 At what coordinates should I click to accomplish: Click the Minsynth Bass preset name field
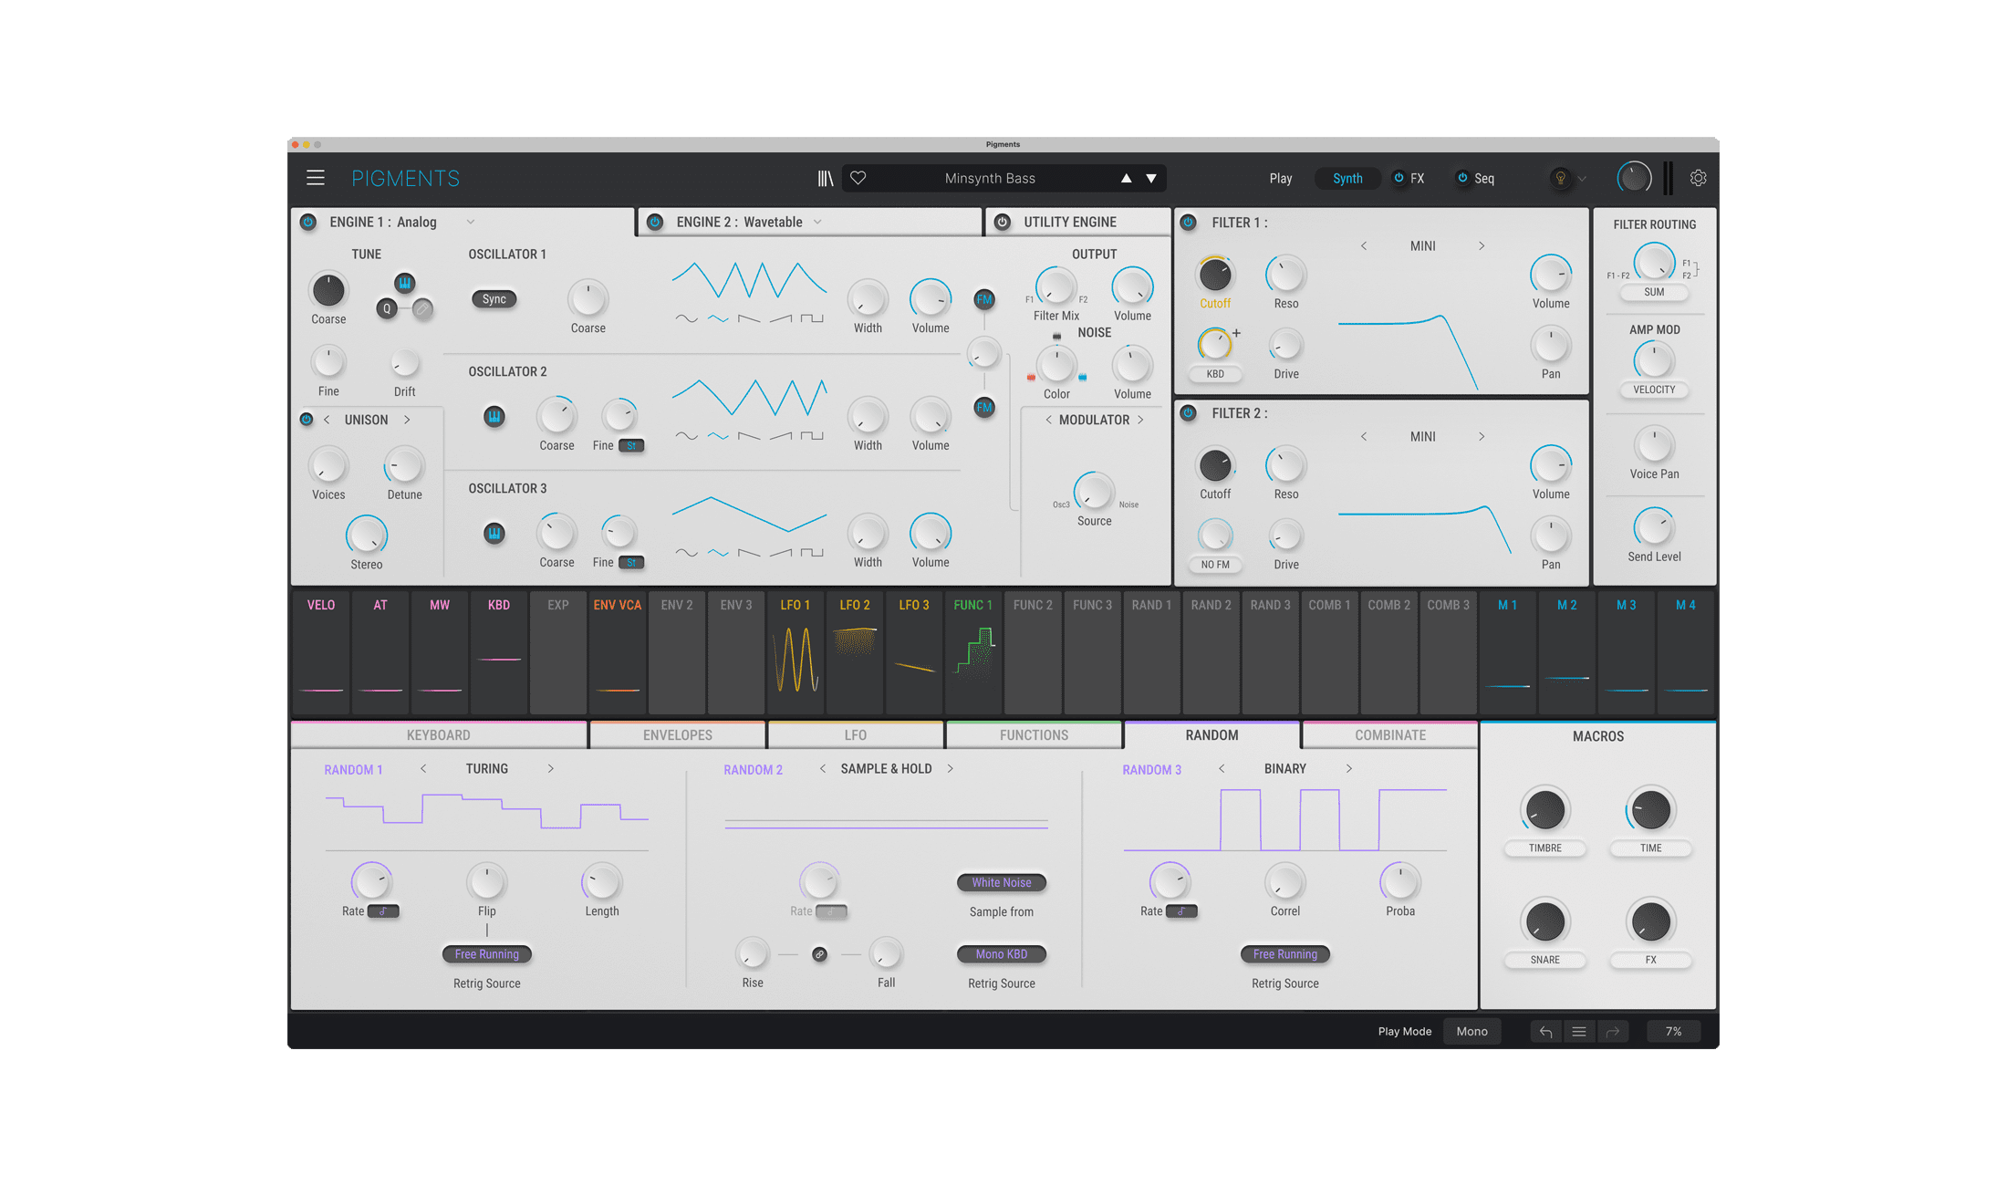click(990, 178)
